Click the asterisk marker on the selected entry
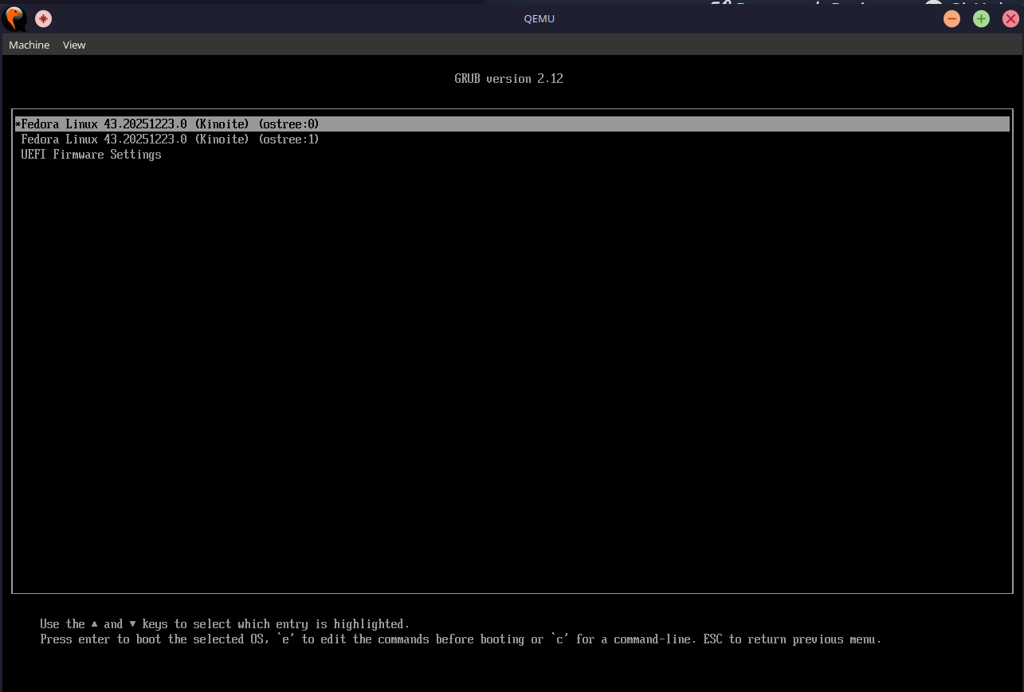The height and width of the screenshot is (692, 1024). click(x=18, y=124)
